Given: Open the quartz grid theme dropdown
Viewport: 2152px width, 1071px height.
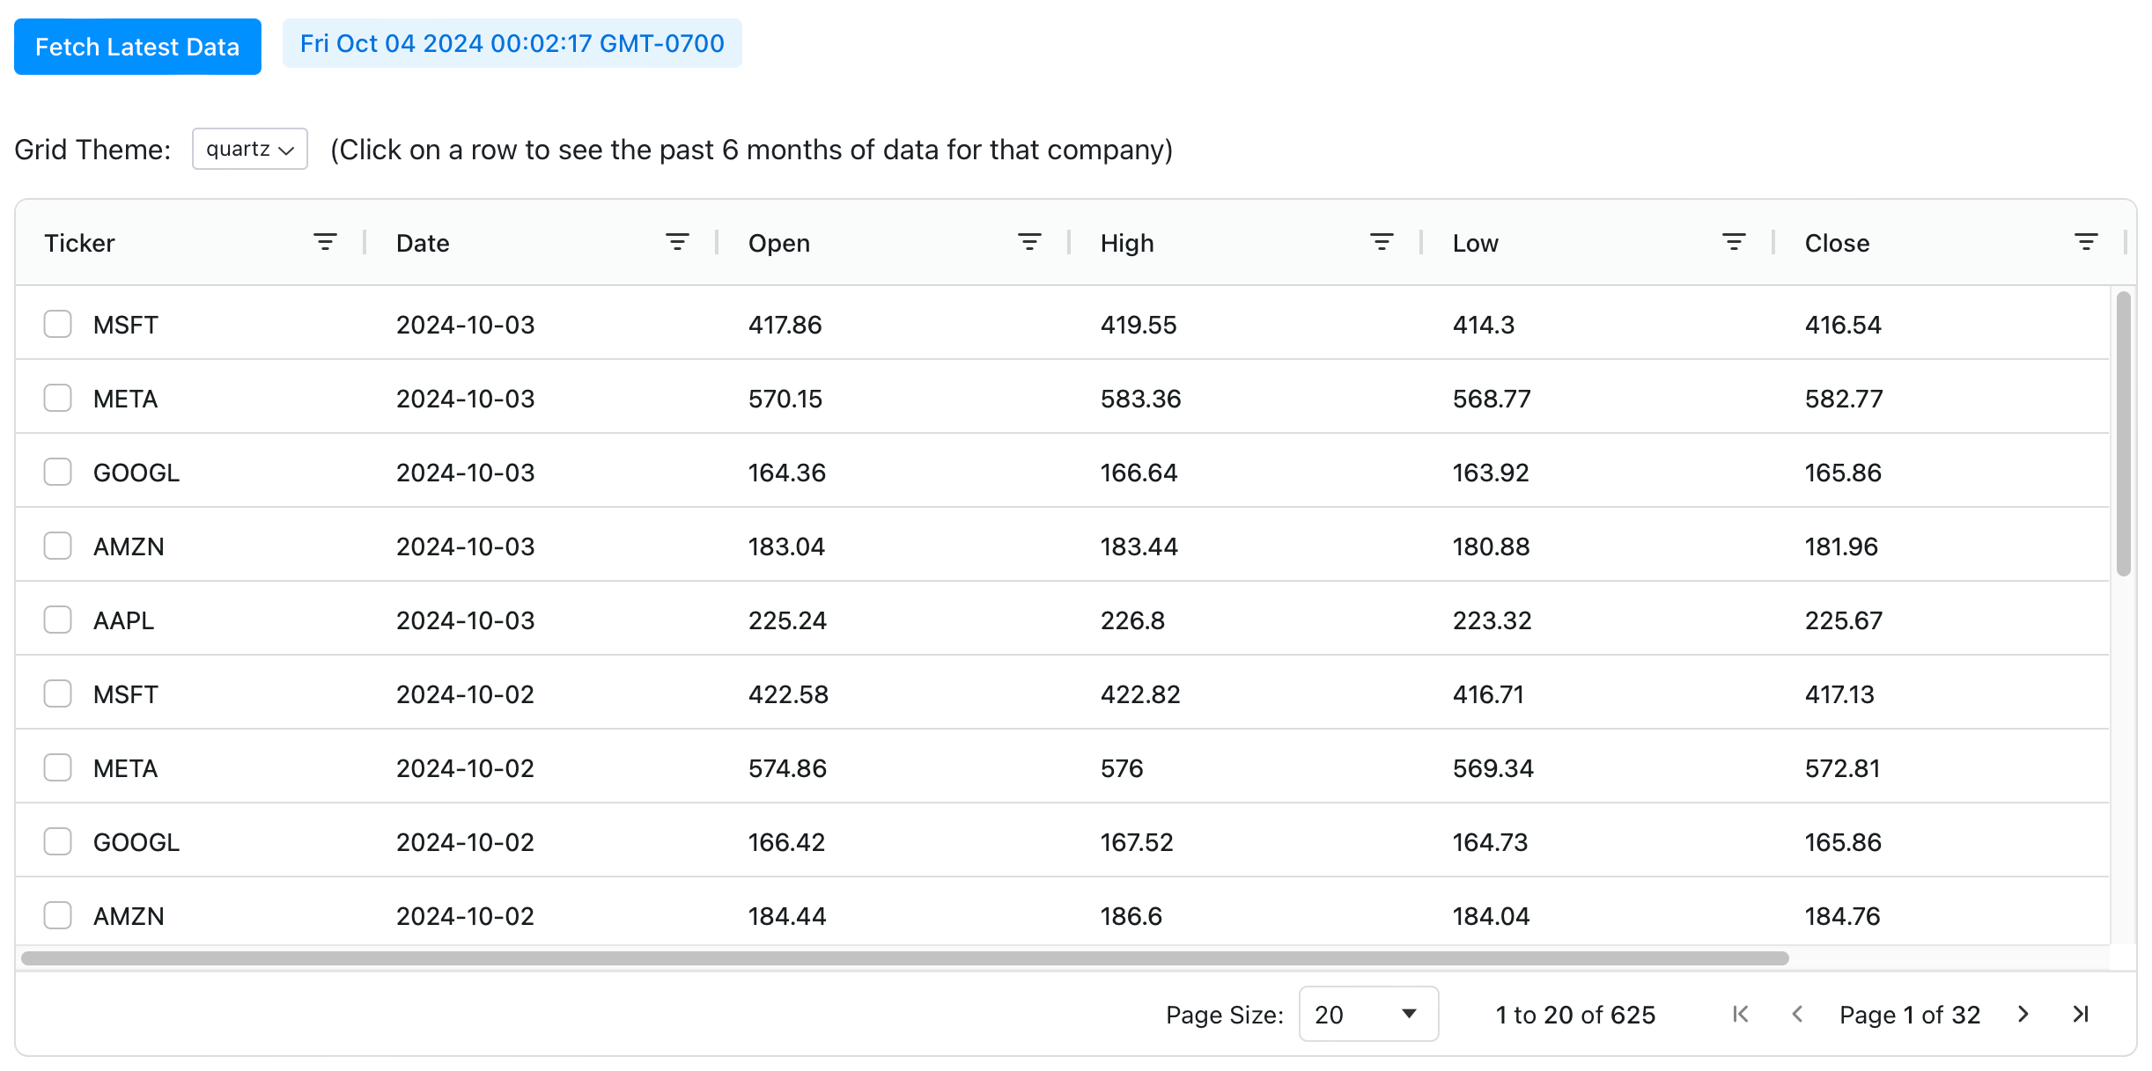Looking at the screenshot, I should [x=250, y=149].
